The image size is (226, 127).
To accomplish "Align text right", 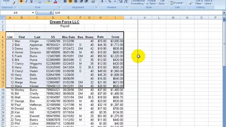I will [x=75, y=1].
